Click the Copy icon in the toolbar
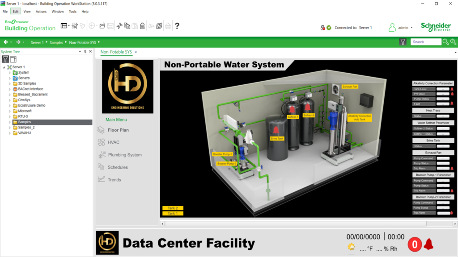458x257 pixels. coord(127,26)
